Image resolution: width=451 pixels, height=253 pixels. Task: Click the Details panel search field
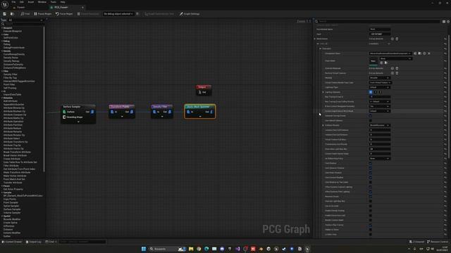tap(378, 21)
